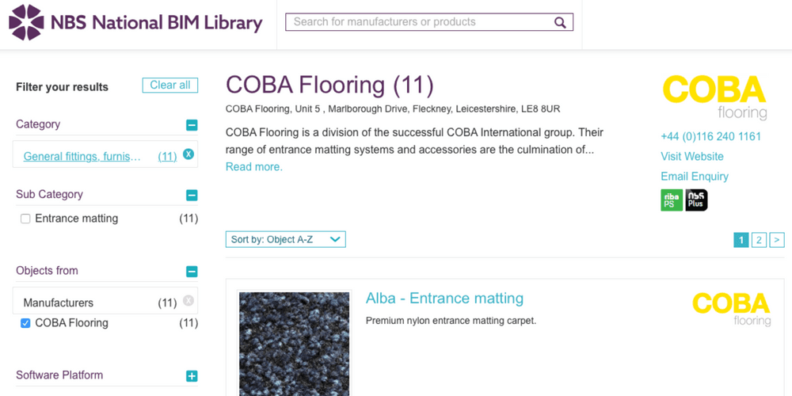Expand the Software Platform section
This screenshot has width=792, height=396.
(x=192, y=376)
